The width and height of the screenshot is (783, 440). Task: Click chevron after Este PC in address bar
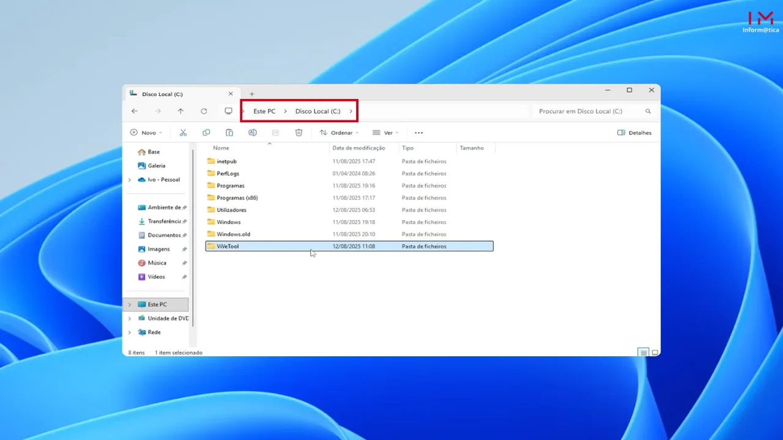pos(285,111)
